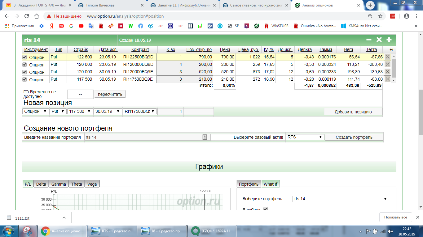Open the Put option type dropdown
The image size is (423, 237).
[x=58, y=111]
